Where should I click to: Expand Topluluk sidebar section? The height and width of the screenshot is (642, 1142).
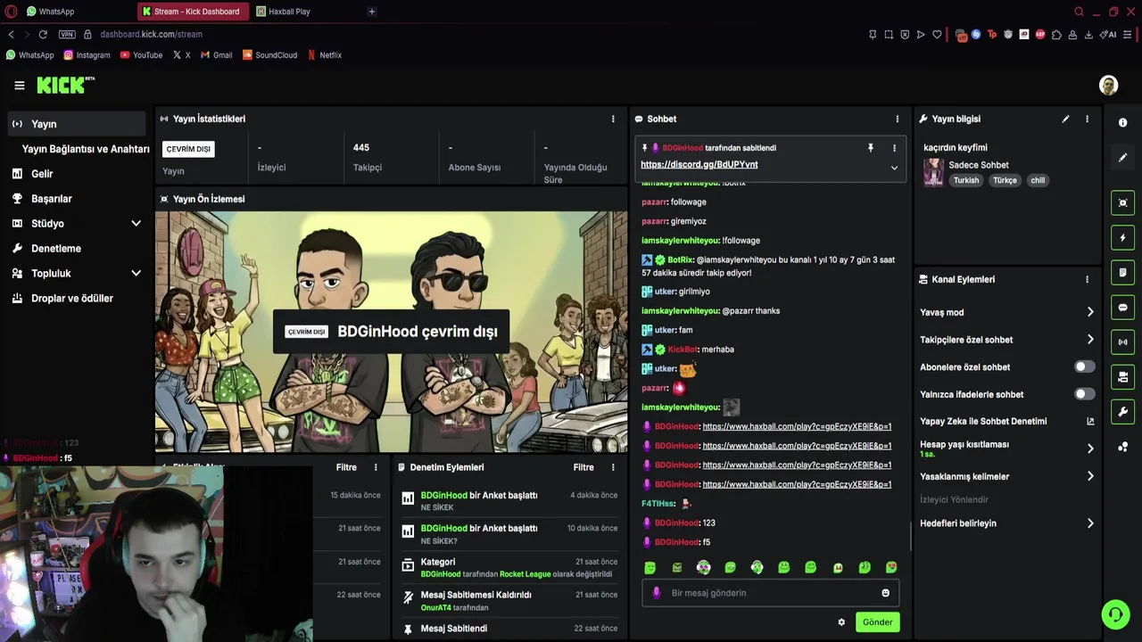[75, 274]
